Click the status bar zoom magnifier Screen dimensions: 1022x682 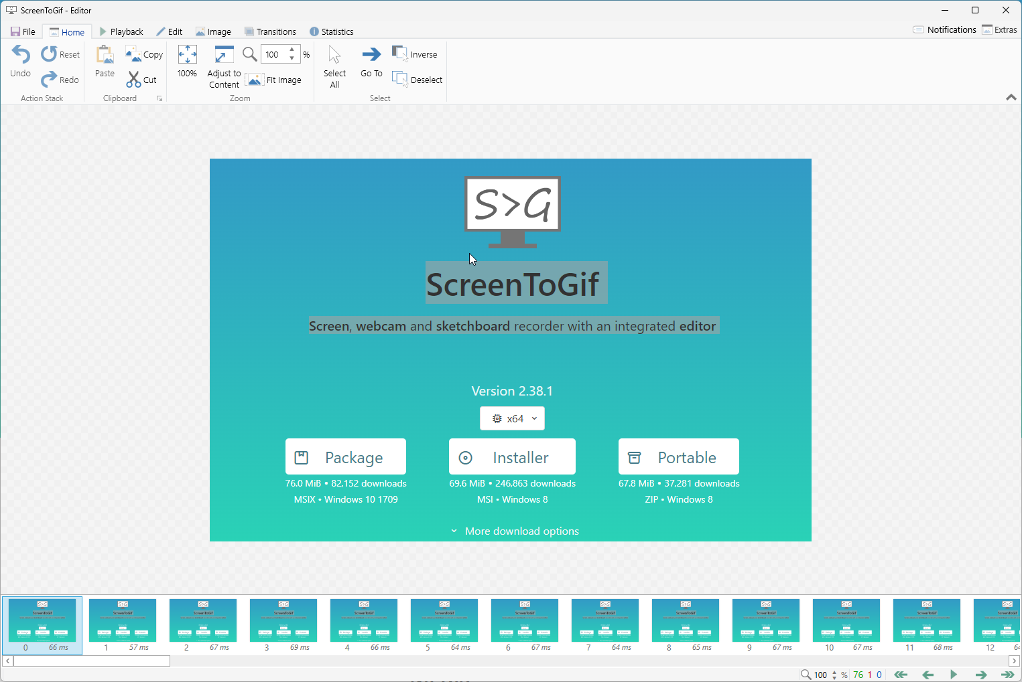click(x=806, y=675)
